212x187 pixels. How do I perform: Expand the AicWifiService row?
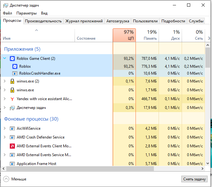5,128
